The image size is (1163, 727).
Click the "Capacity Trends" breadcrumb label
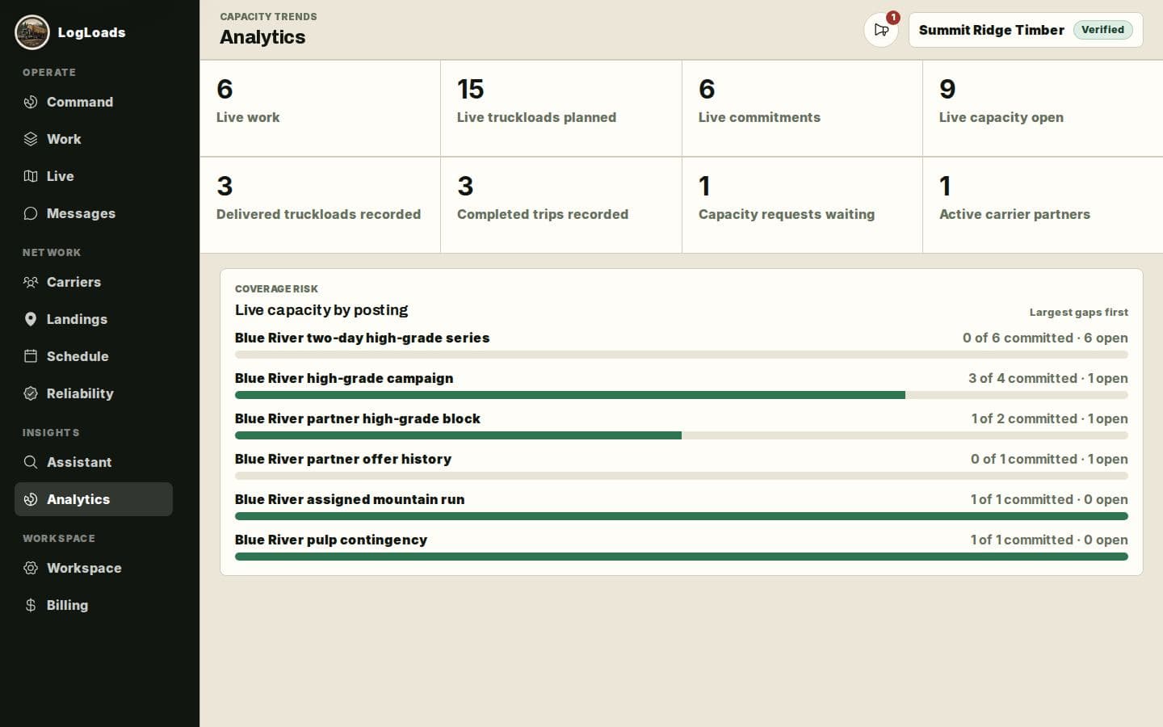tap(268, 16)
